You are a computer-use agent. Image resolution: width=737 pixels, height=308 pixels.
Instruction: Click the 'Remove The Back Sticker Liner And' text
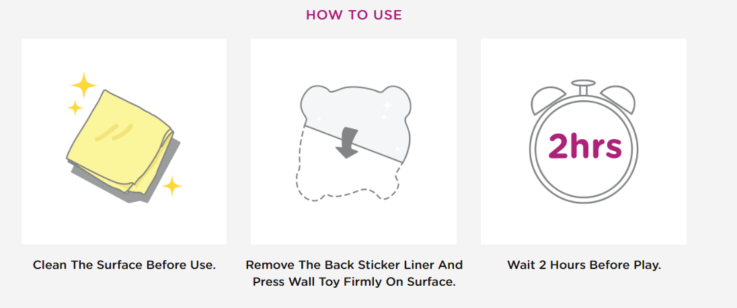tap(354, 265)
